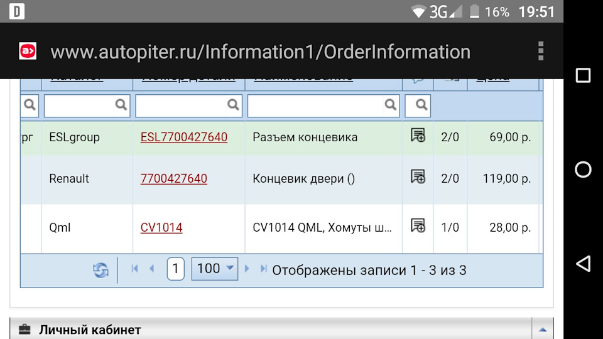
Task: Focus the part number filter input field
Action: point(188,105)
